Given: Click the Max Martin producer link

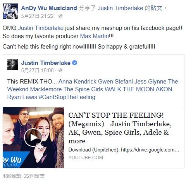Looking at the screenshot, I should [x=95, y=36].
